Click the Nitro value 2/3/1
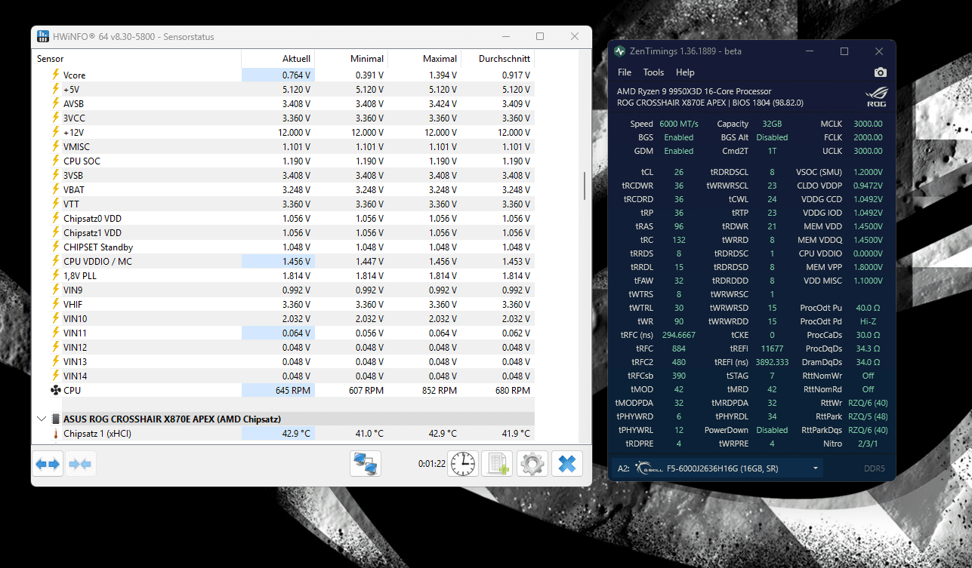972x568 pixels. (x=868, y=444)
